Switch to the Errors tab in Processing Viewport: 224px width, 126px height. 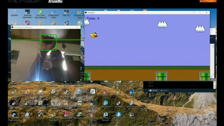164,90
